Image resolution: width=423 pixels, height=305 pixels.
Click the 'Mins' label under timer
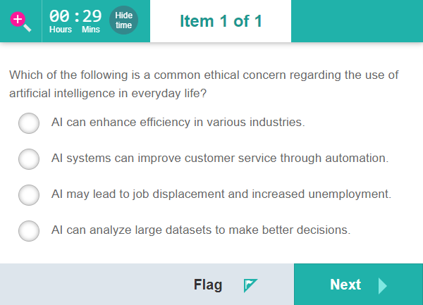(x=91, y=30)
